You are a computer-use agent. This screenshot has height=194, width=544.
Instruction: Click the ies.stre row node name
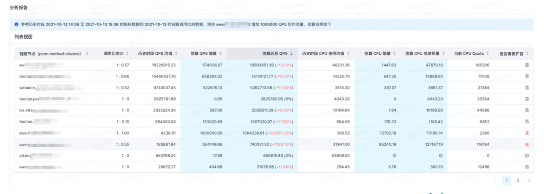(43, 110)
